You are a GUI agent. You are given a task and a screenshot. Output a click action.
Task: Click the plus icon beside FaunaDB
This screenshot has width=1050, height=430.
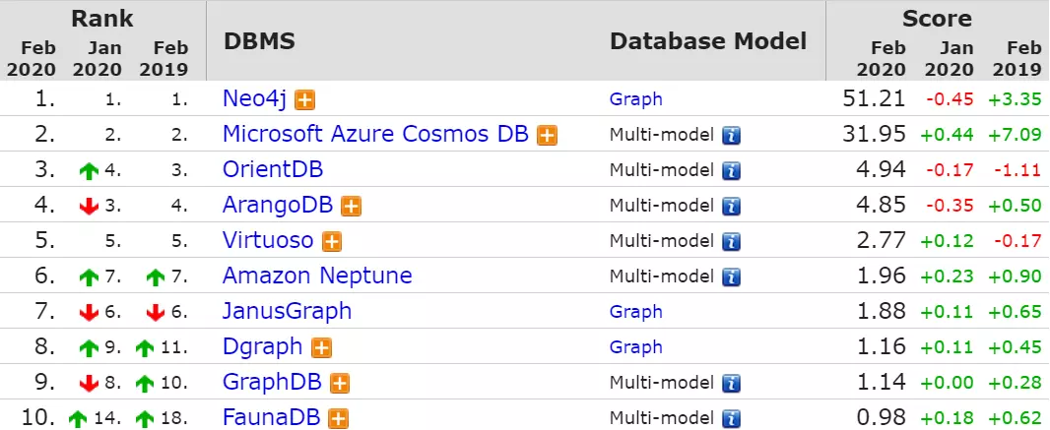pyautogui.click(x=338, y=418)
